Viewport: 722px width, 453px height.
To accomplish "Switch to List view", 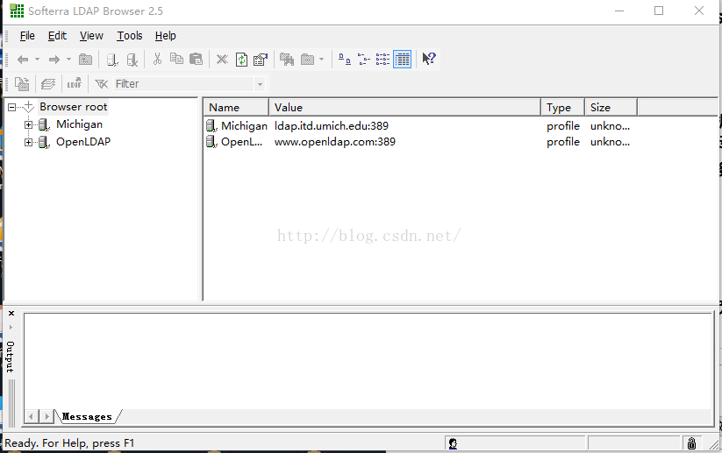I will tap(382, 59).
